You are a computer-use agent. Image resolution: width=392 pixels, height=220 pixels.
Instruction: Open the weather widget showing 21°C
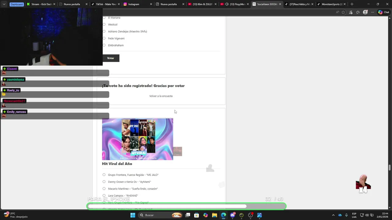point(16,215)
